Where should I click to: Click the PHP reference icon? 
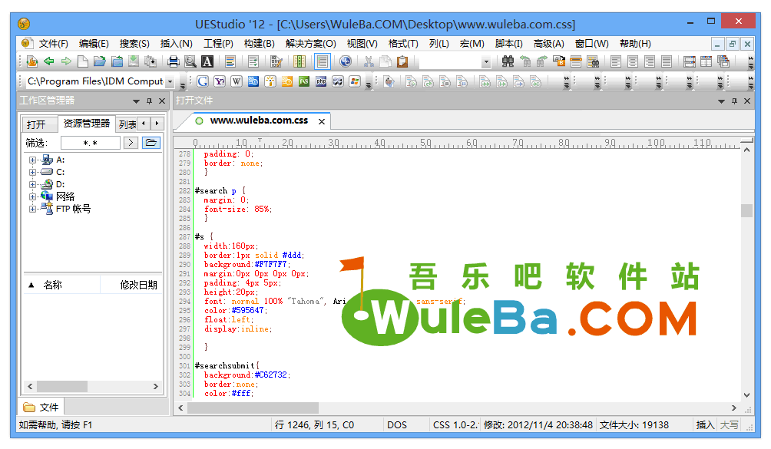click(x=321, y=81)
